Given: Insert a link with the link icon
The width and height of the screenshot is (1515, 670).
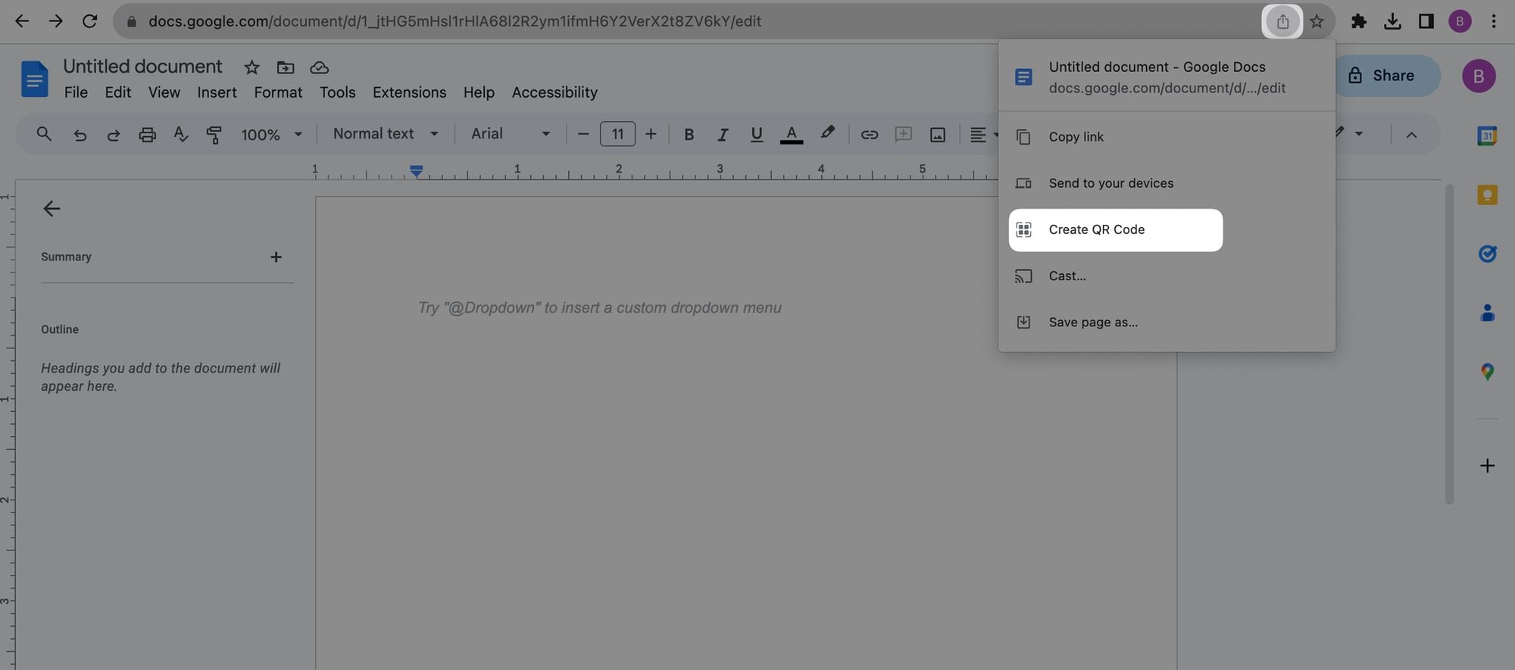Looking at the screenshot, I should 870,135.
